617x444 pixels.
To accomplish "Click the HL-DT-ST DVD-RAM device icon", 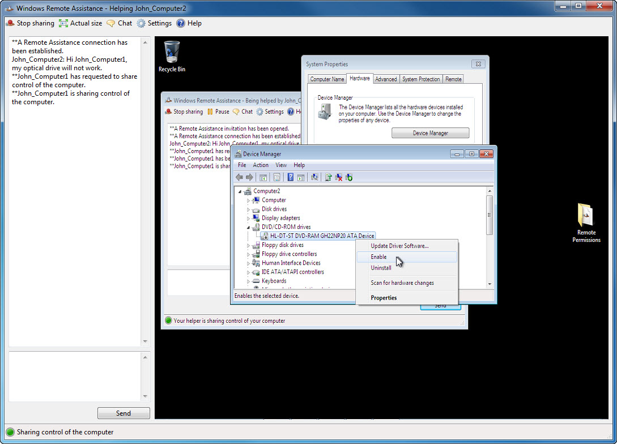I will coord(265,236).
